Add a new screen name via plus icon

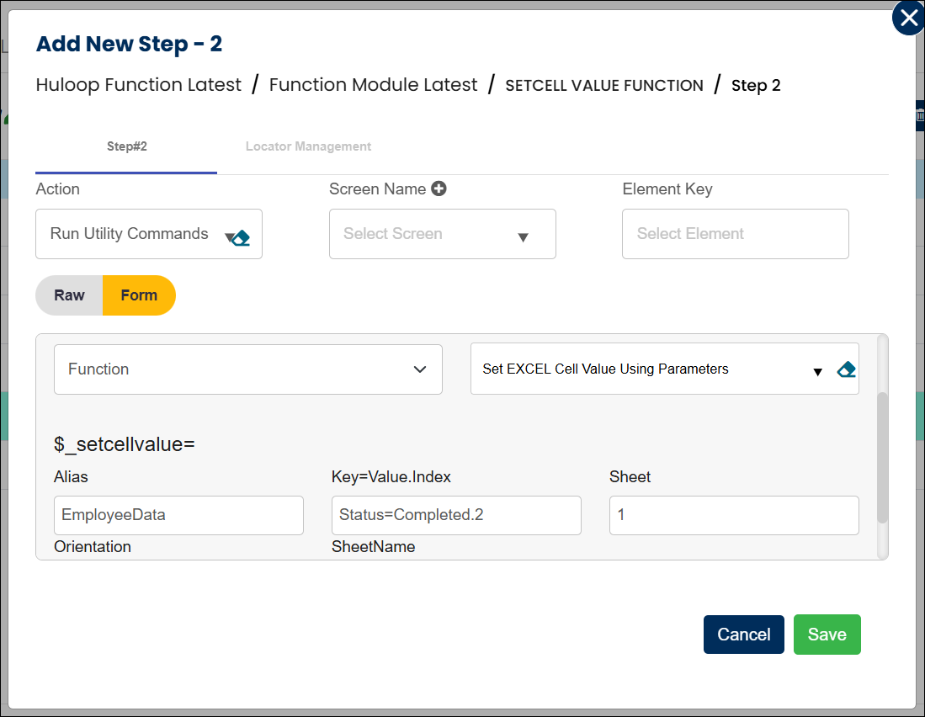click(439, 189)
